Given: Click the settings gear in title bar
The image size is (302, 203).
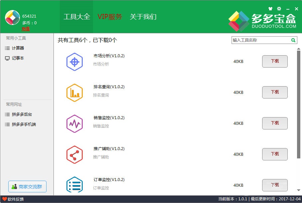Looking at the screenshot, I should (279, 9).
